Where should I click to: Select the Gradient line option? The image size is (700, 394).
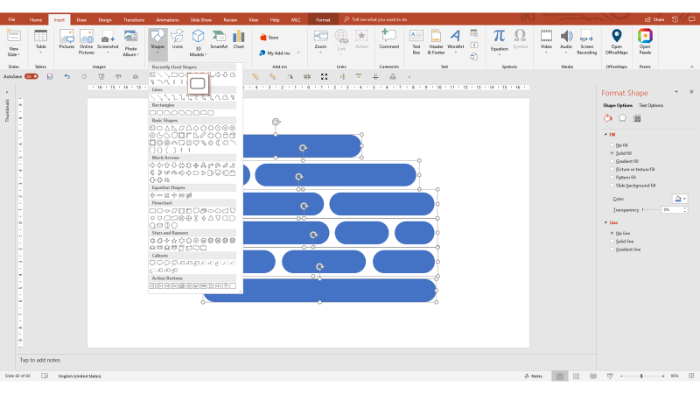pos(626,250)
